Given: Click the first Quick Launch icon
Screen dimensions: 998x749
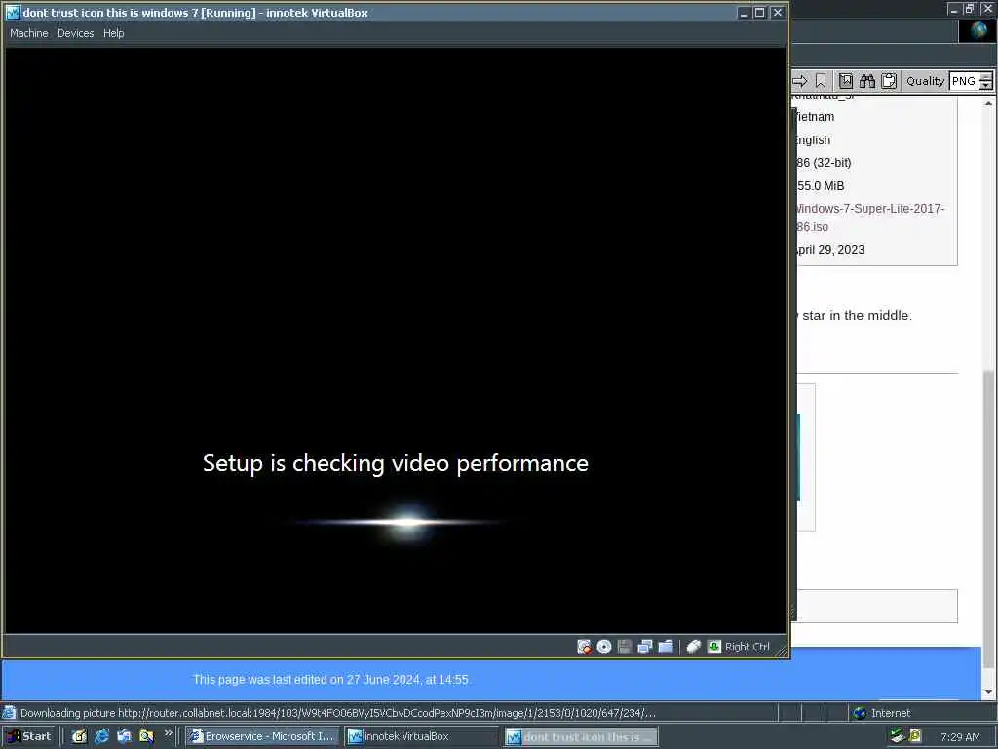Looking at the screenshot, I should (79, 736).
